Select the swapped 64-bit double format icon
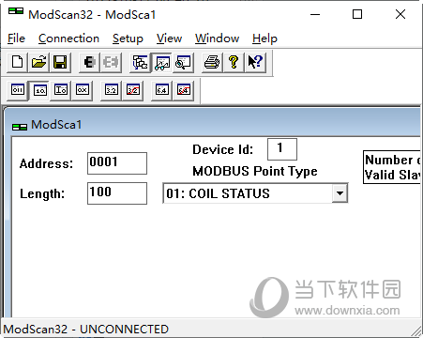 [184, 90]
